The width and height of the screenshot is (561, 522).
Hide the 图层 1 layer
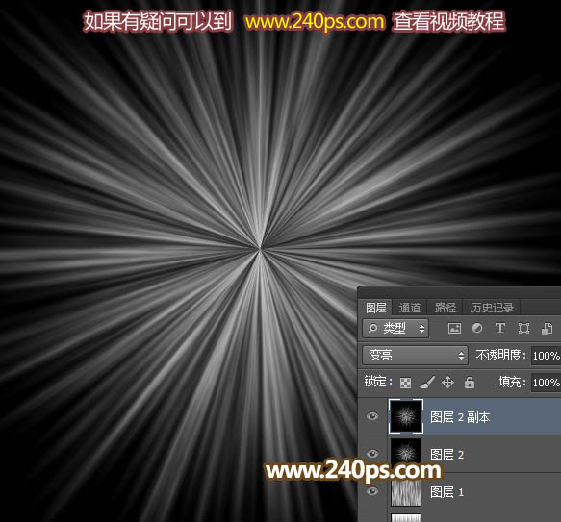click(x=372, y=491)
